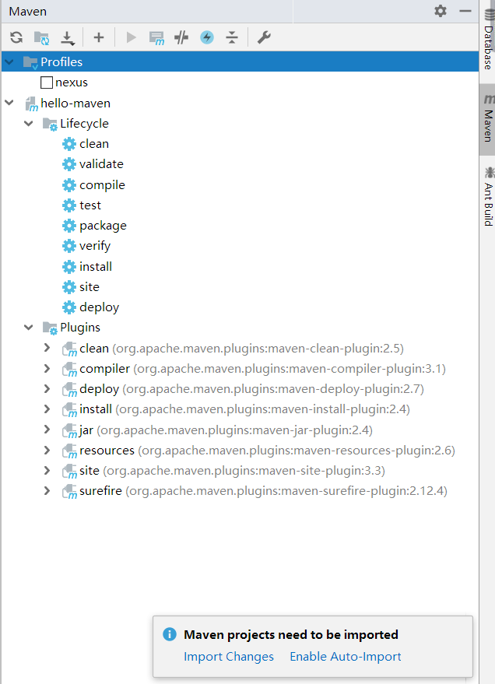The height and width of the screenshot is (684, 495).
Task: Enable the nexus profile checkbox
Action: [x=47, y=82]
